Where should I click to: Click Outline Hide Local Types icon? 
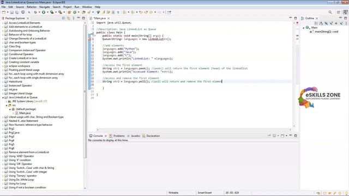(341, 23)
